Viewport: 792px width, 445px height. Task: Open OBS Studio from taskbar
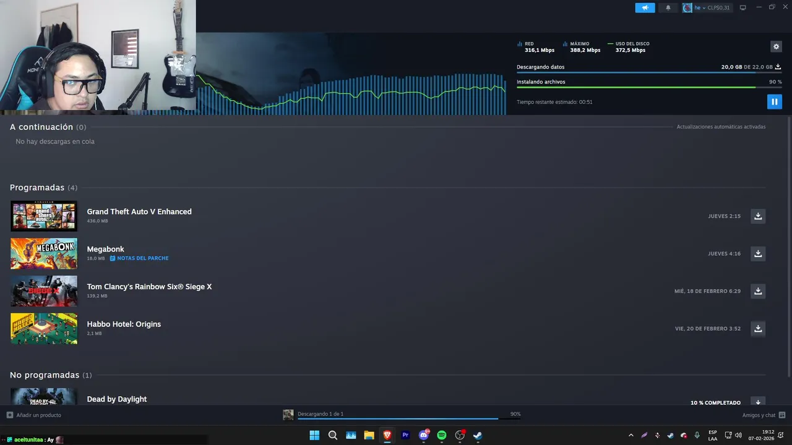click(x=460, y=435)
